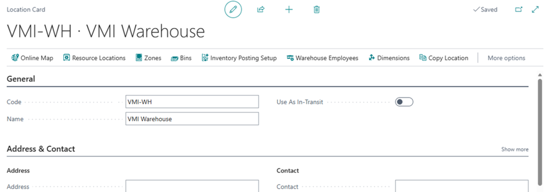The height and width of the screenshot is (192, 551).
Task: Collapse the General section header
Action: [x=21, y=79]
